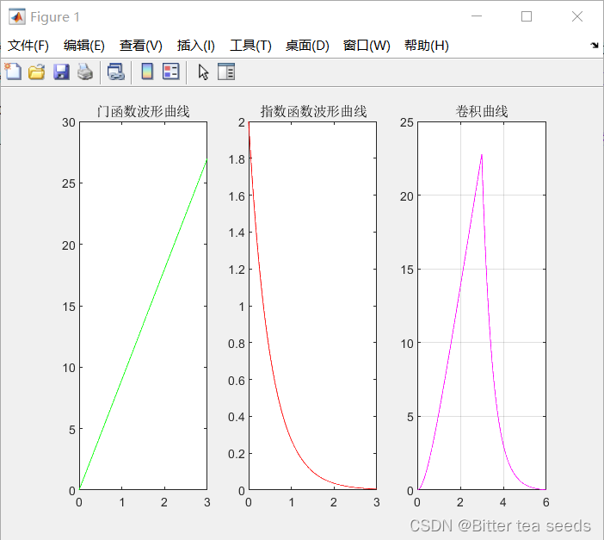Click the 门函数波形曲线 plot title
This screenshot has width=604, height=540.
pyautogui.click(x=144, y=111)
